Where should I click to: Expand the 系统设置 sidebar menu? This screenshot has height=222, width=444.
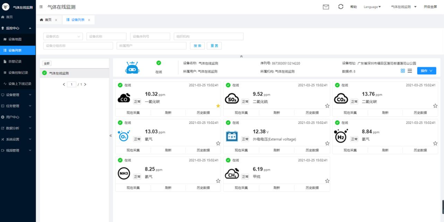tap(18, 139)
